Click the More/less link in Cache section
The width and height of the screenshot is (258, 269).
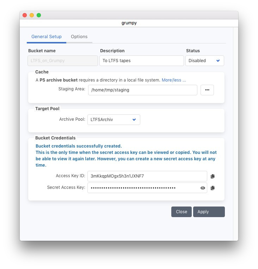tap(171, 80)
